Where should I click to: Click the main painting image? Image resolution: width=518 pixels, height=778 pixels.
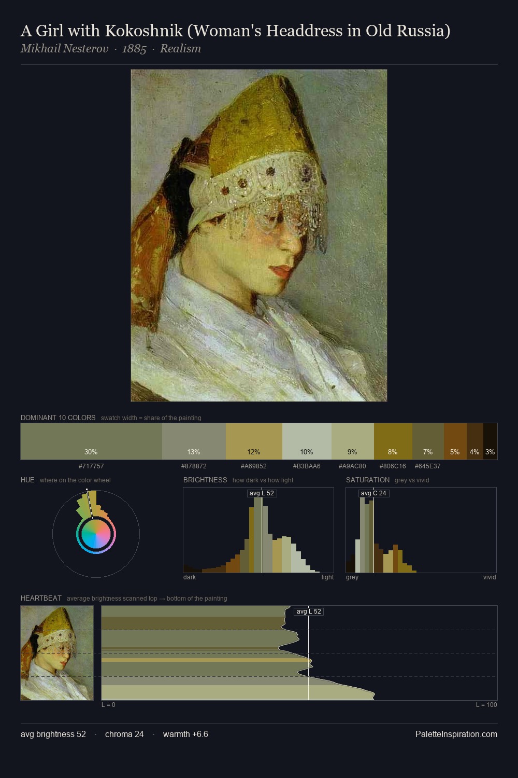point(259,235)
